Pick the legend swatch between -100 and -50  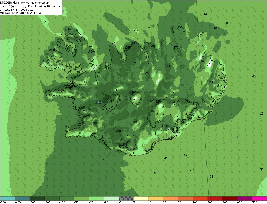[x=66, y=198]
